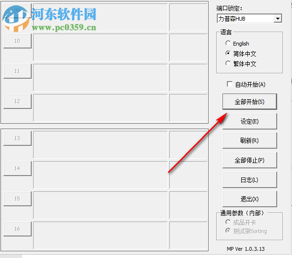
Task: Click the status field beside port 10
Action: pyautogui.click(x=100, y=47)
